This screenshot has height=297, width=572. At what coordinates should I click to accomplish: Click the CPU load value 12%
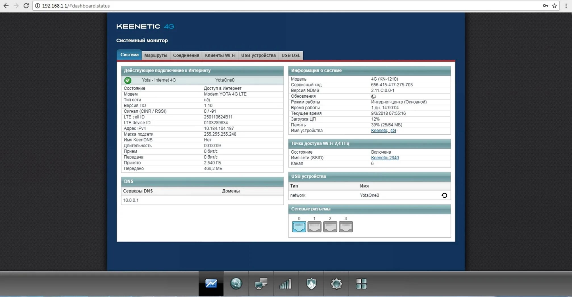375,119
